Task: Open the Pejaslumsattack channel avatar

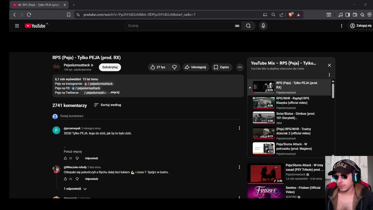Action: (x=57, y=67)
